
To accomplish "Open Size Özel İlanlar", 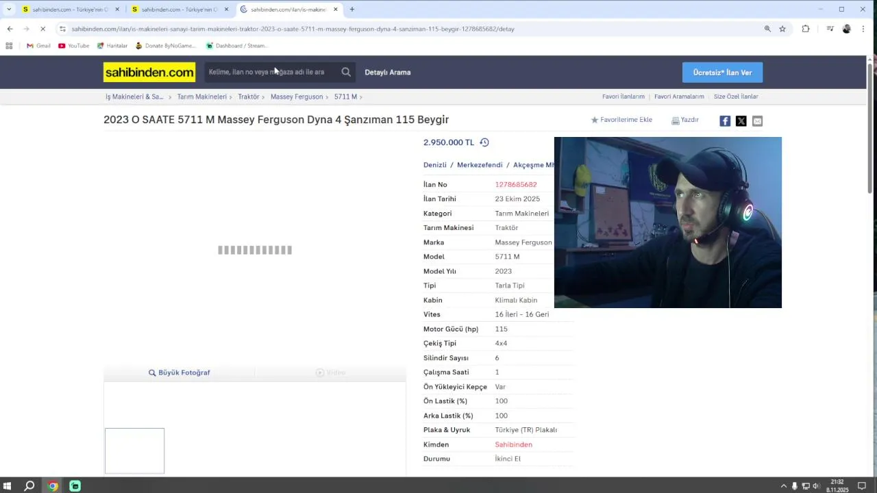I will pos(736,97).
